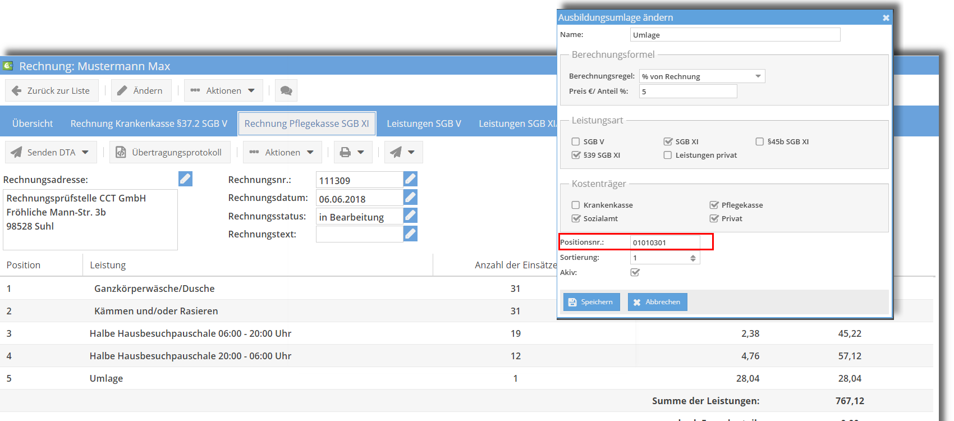
Task: Edit Rechnungsnr. using its pencil icon
Action: 410,179
